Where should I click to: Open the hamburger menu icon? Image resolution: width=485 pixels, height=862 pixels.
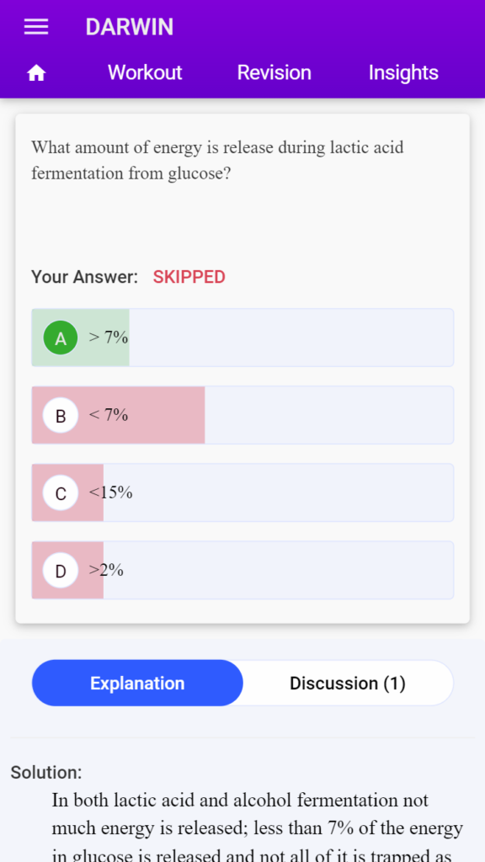tap(36, 27)
